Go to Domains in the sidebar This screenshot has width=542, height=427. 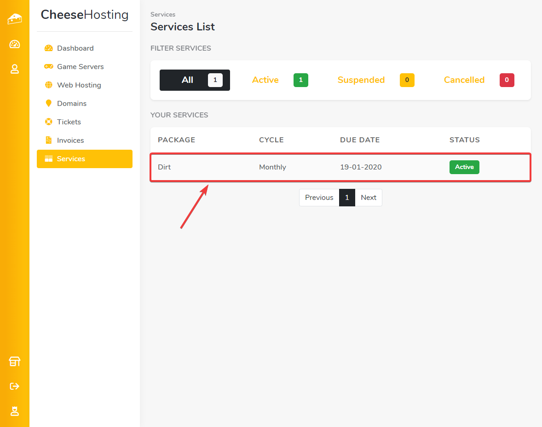[x=71, y=104]
